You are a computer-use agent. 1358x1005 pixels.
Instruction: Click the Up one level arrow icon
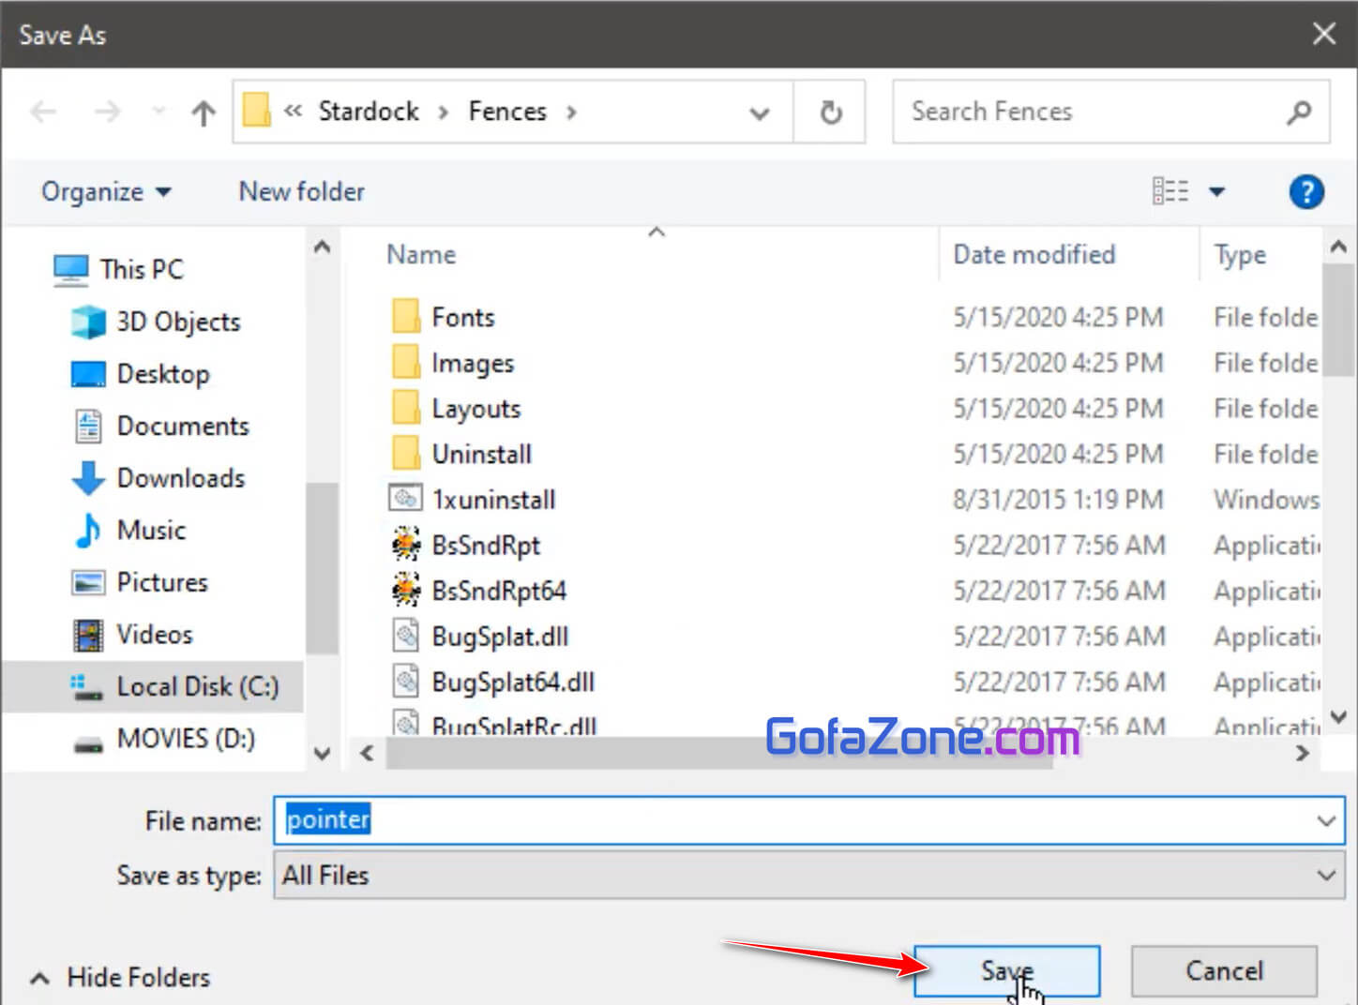pos(204,113)
